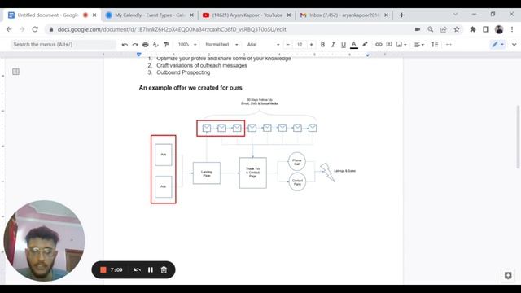Toggle Bold formatting

[322, 45]
